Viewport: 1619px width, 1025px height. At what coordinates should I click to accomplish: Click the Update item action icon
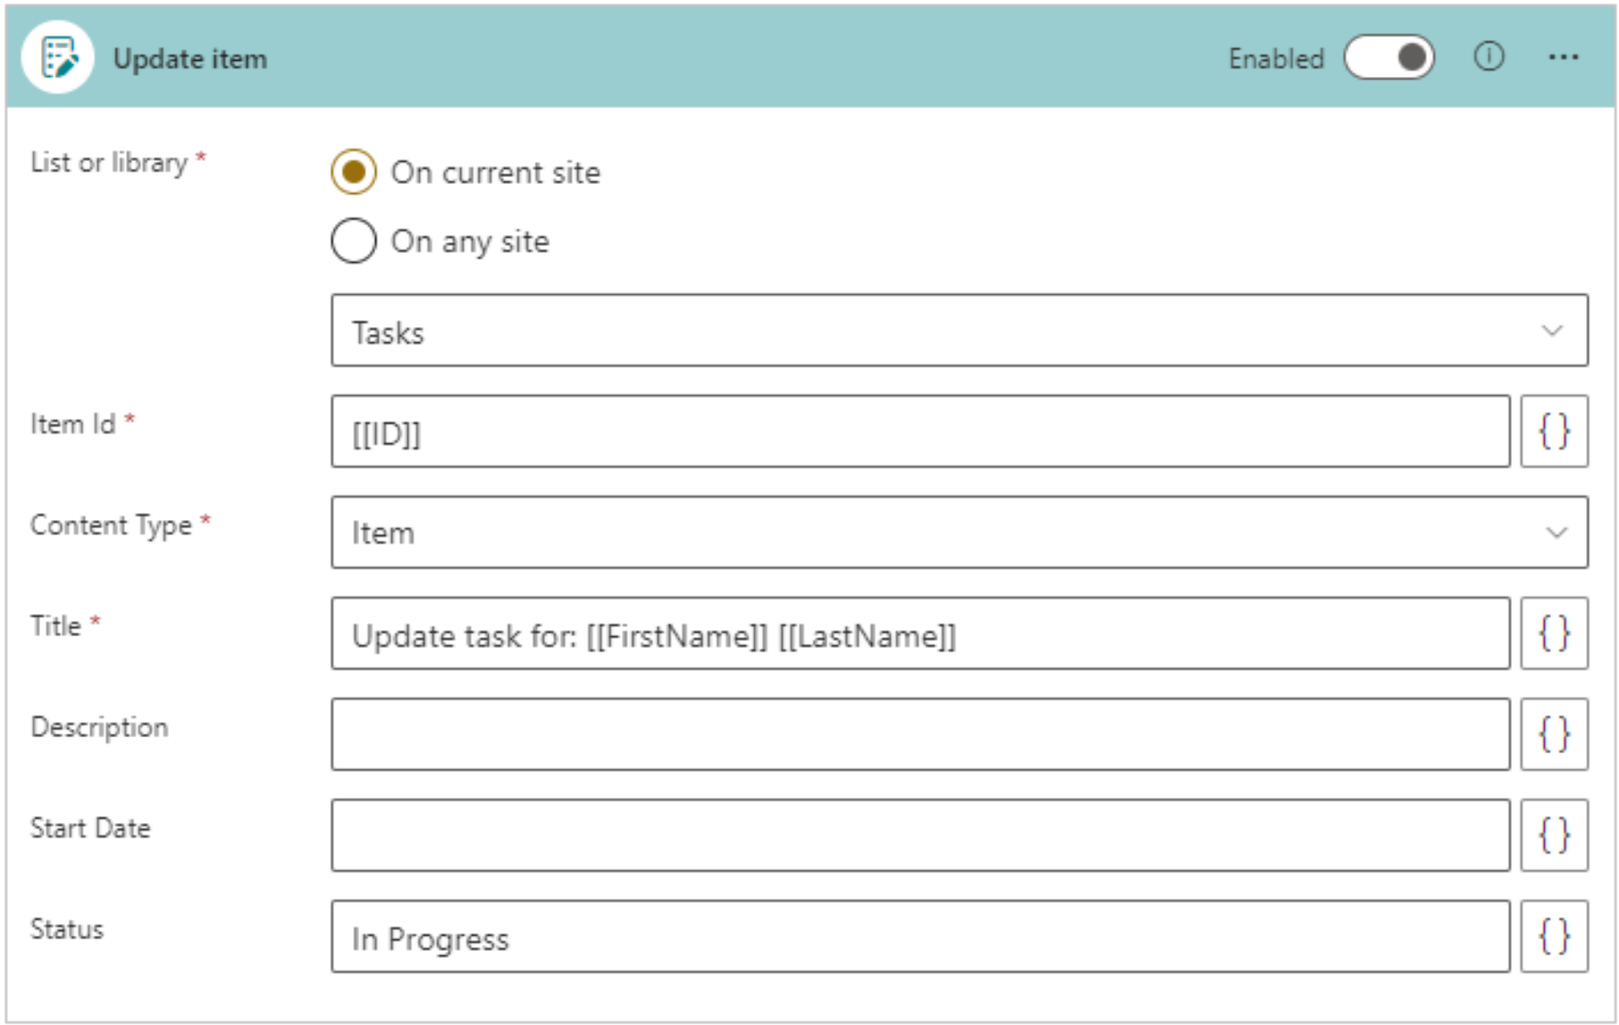click(x=58, y=58)
